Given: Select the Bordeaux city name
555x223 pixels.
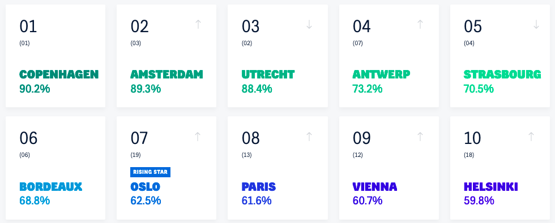Looking at the screenshot, I should tap(50, 187).
